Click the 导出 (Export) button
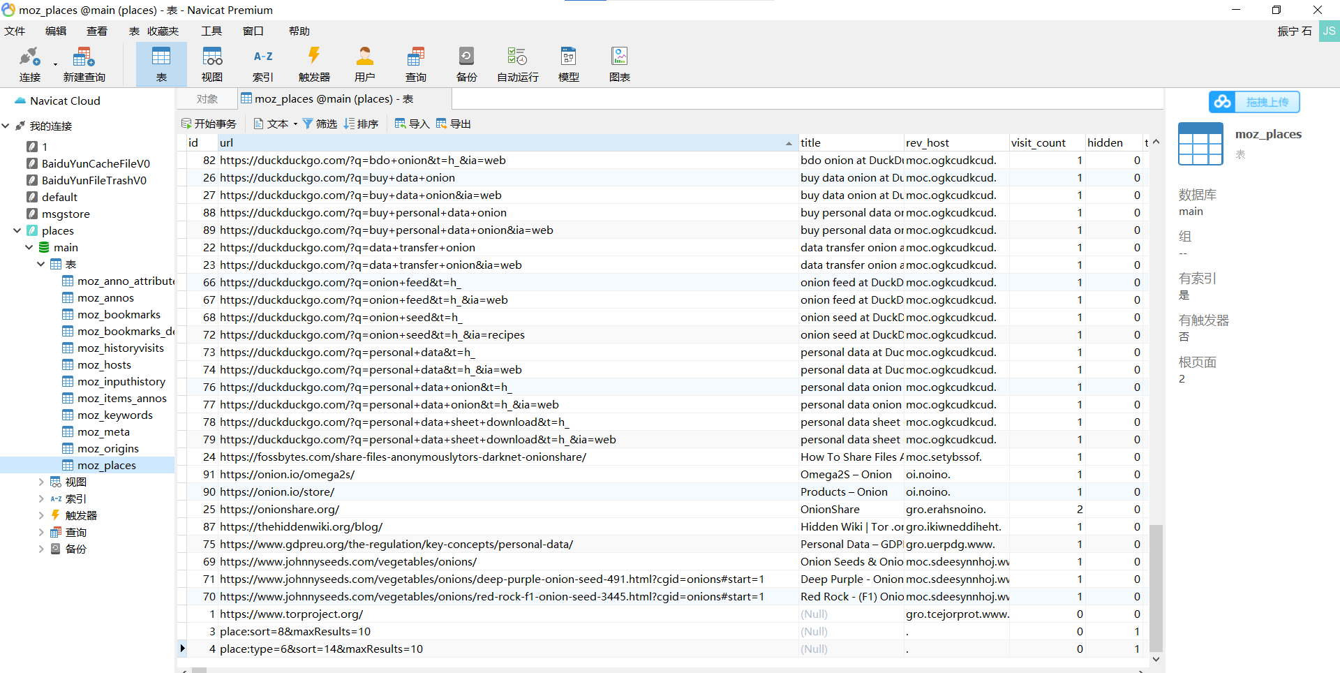 tap(454, 124)
